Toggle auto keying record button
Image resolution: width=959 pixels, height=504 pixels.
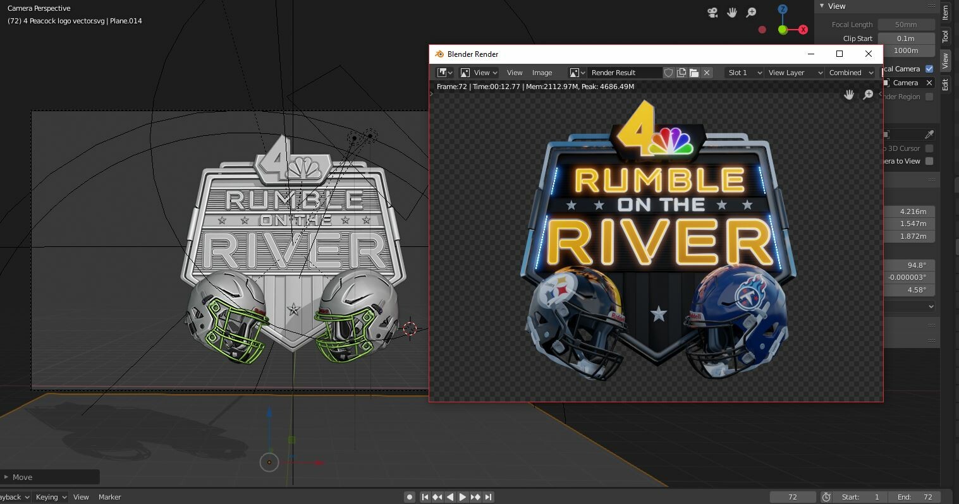click(410, 497)
